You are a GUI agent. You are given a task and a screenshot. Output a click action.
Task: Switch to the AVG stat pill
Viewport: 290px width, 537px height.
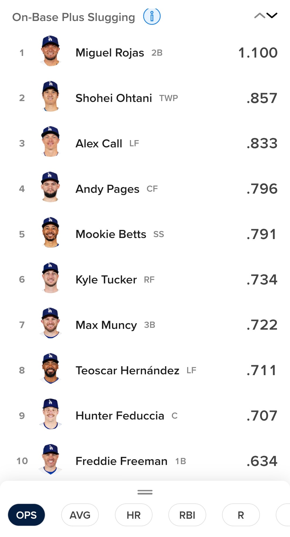[80, 515]
